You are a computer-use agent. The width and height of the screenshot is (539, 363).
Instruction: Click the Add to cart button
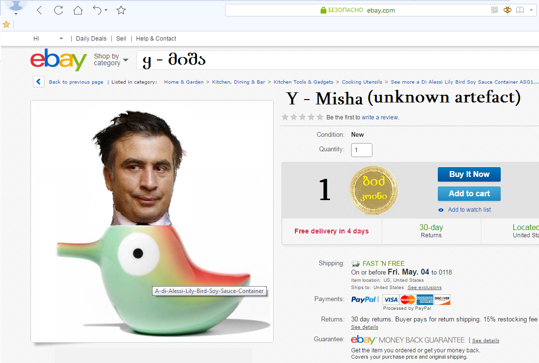pyautogui.click(x=469, y=193)
